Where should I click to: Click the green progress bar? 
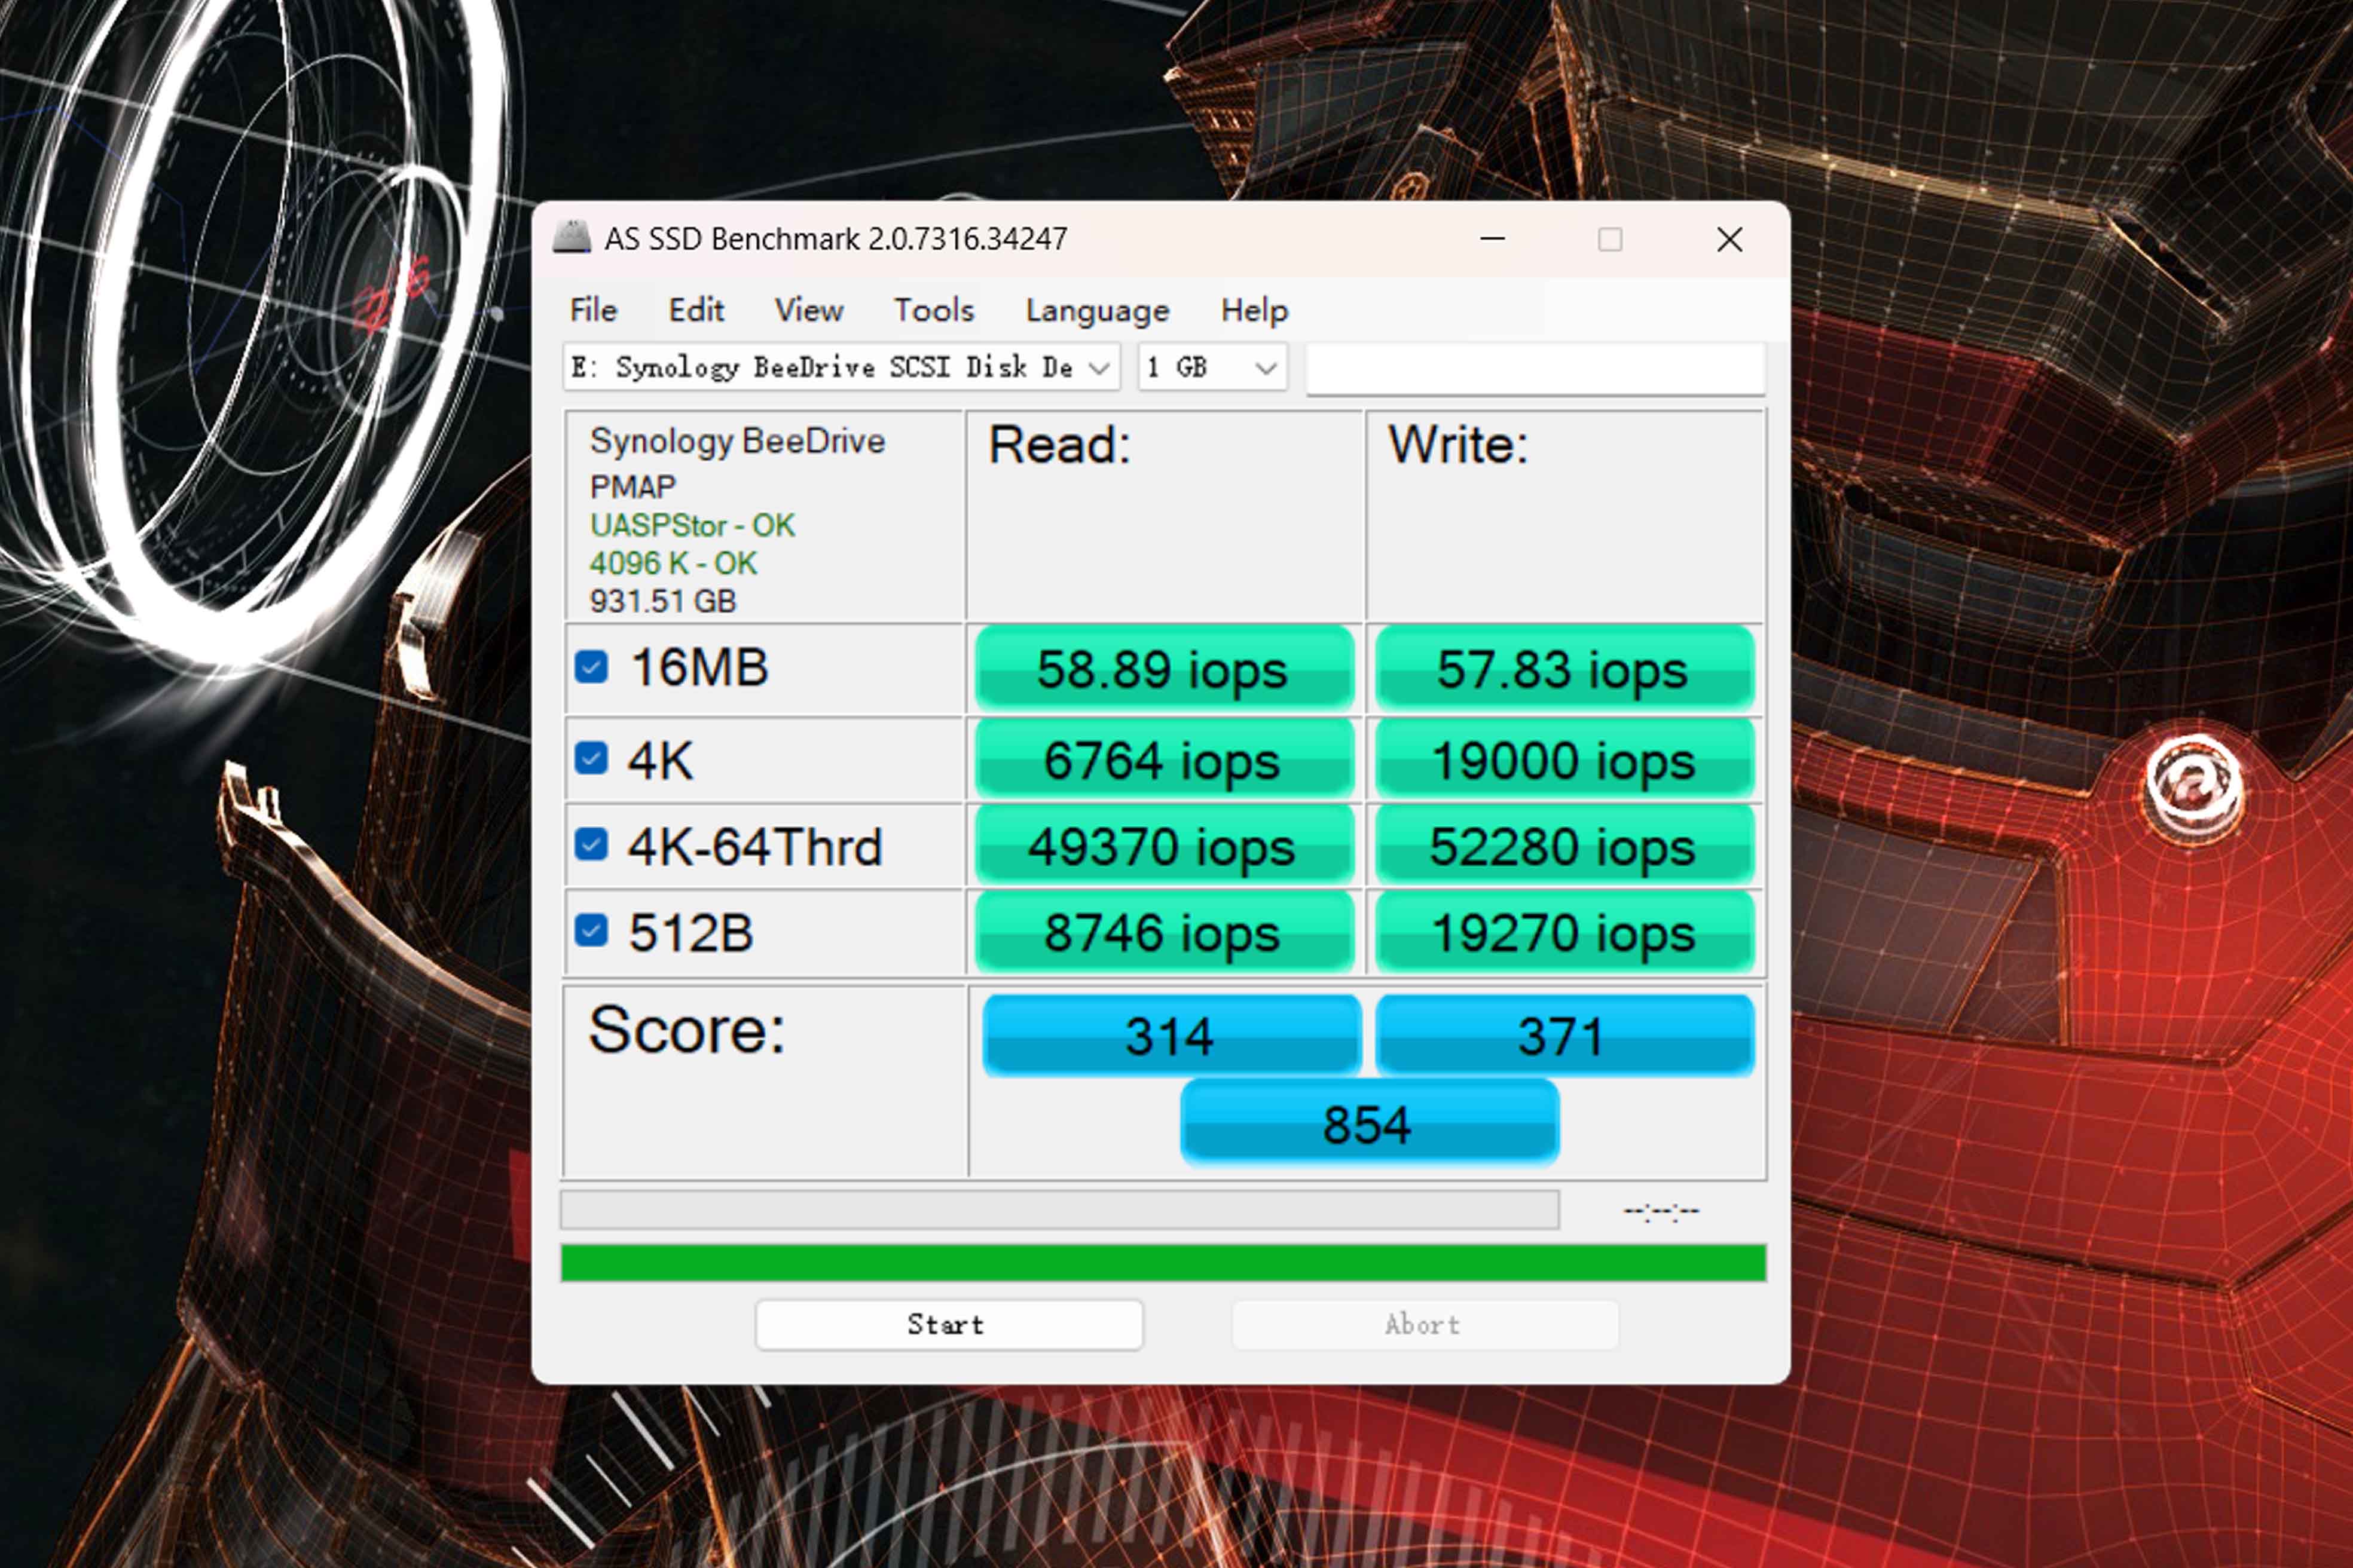pyautogui.click(x=1163, y=1263)
